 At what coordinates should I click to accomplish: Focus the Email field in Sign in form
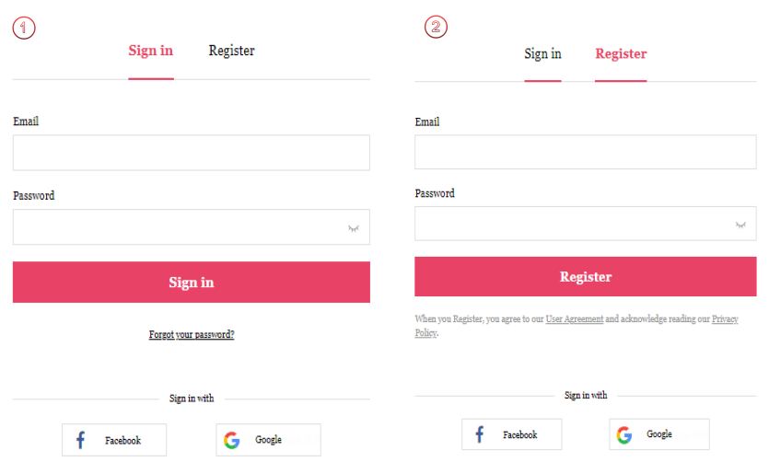coord(192,153)
